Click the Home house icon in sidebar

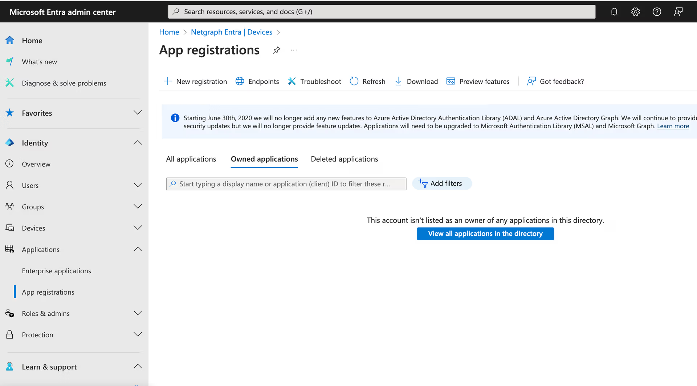pyautogui.click(x=10, y=40)
